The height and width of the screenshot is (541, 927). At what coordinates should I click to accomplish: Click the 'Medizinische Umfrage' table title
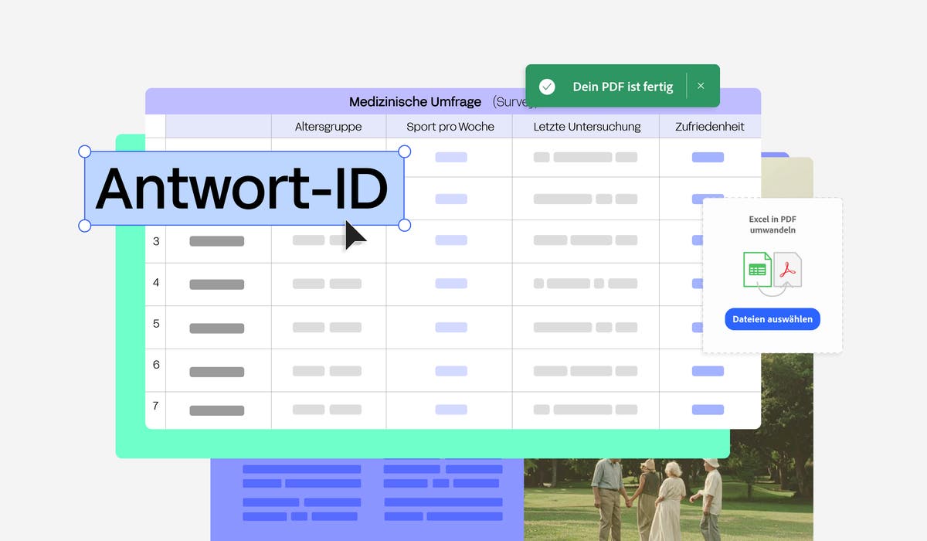(x=415, y=102)
